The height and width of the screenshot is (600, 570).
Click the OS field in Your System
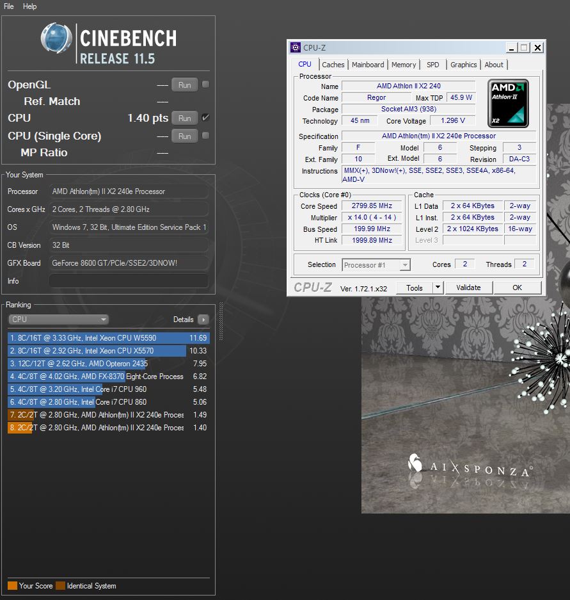(x=129, y=227)
